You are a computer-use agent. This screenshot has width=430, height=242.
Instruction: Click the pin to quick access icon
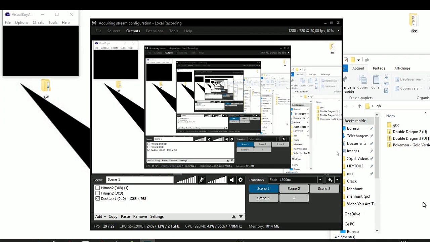345,79
